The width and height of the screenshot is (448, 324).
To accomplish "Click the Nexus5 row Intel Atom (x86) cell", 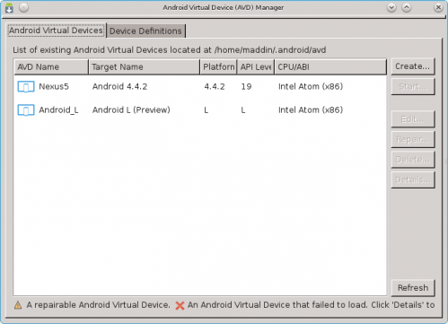I will coord(311,87).
